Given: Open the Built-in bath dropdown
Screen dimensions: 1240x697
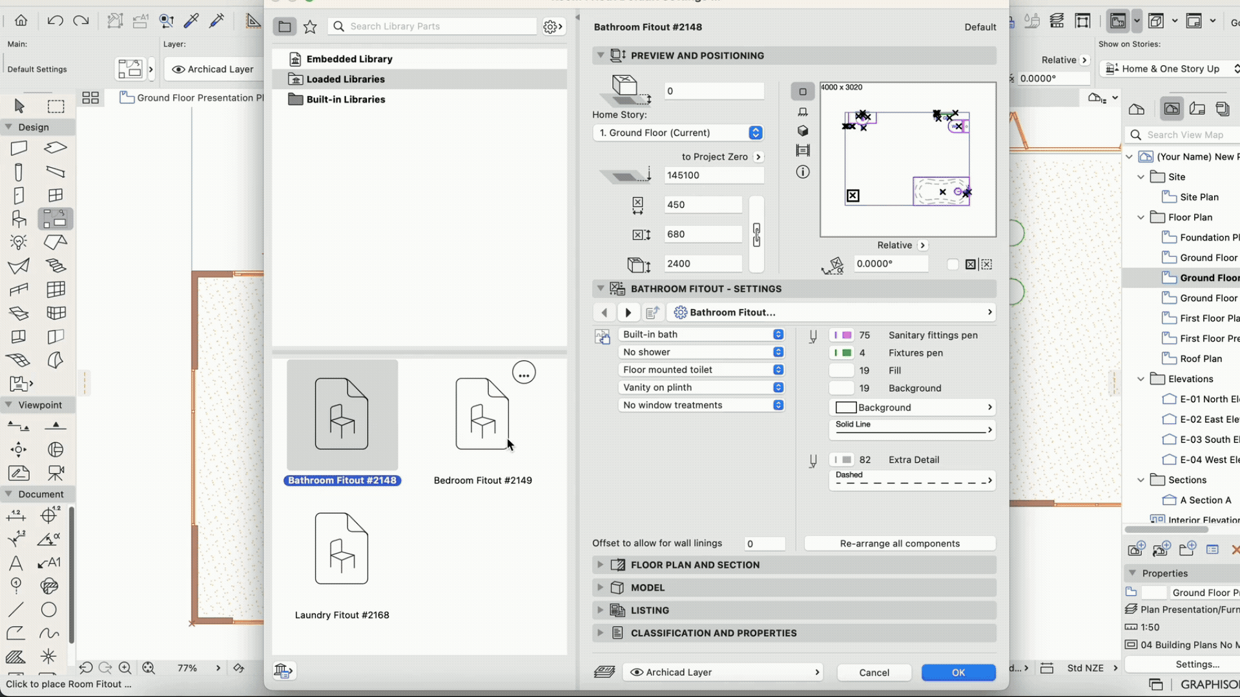Looking at the screenshot, I should click(702, 334).
